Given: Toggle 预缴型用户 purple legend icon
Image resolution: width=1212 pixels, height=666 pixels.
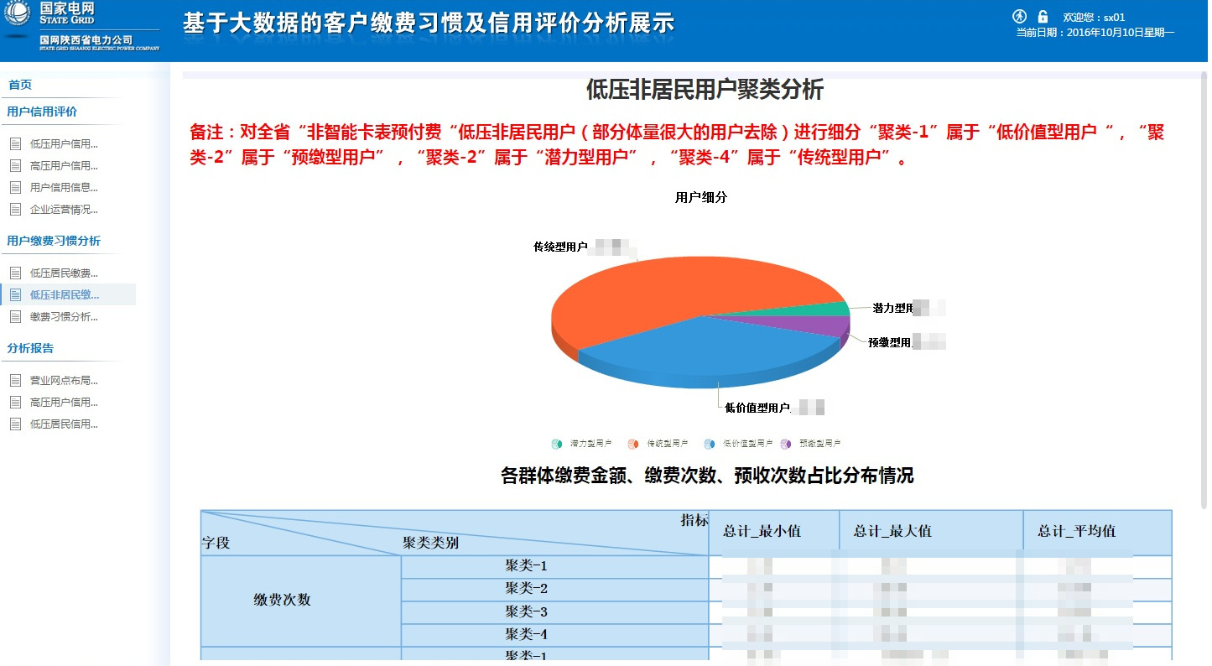Looking at the screenshot, I should pos(786,444).
